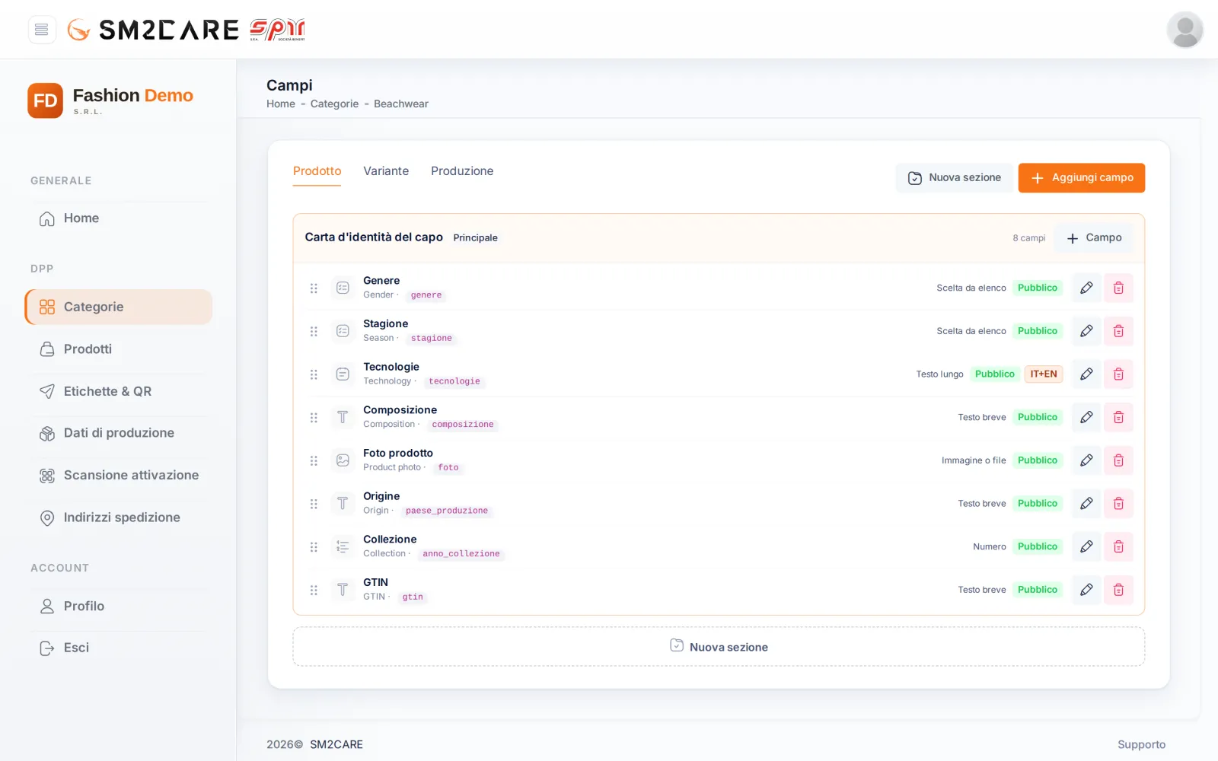Follow the Categorie breadcrumb link
This screenshot has height=761, width=1218.
pos(334,104)
